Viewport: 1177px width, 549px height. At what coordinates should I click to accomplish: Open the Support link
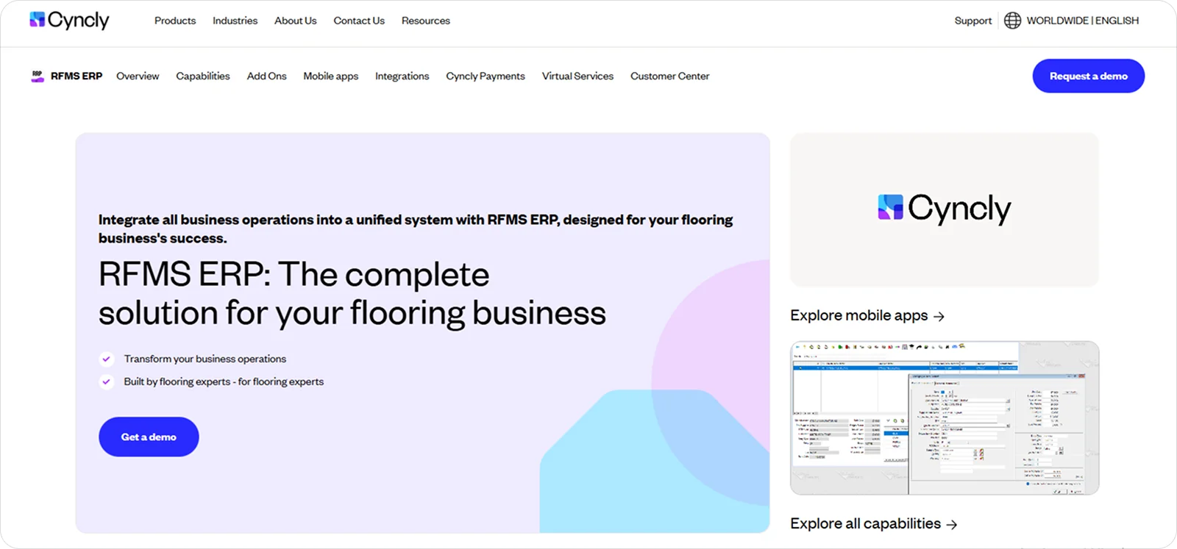click(x=972, y=21)
